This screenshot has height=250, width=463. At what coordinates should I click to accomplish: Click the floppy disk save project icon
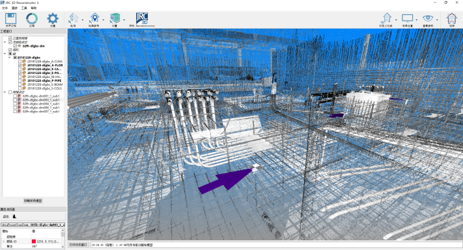[x=11, y=19]
